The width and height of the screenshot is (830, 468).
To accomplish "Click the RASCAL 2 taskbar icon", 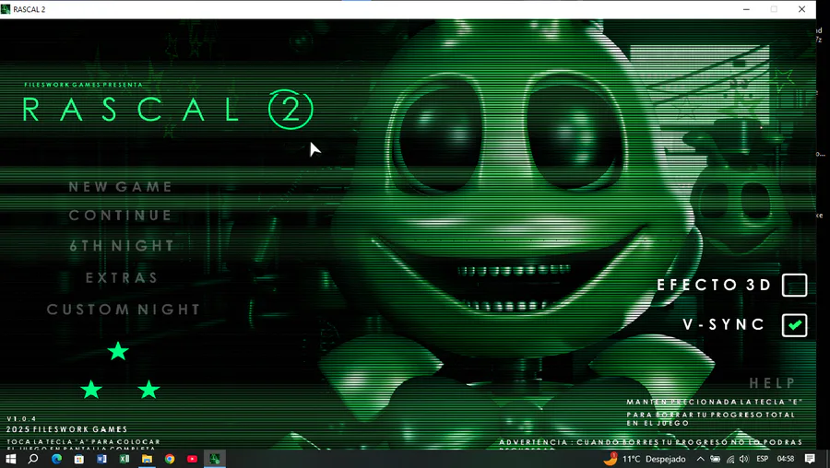I will point(215,459).
